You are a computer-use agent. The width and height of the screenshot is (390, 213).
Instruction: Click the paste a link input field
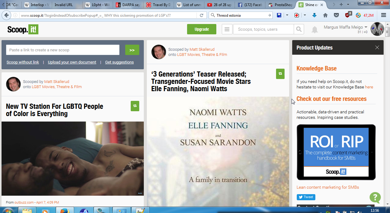(x=63, y=50)
